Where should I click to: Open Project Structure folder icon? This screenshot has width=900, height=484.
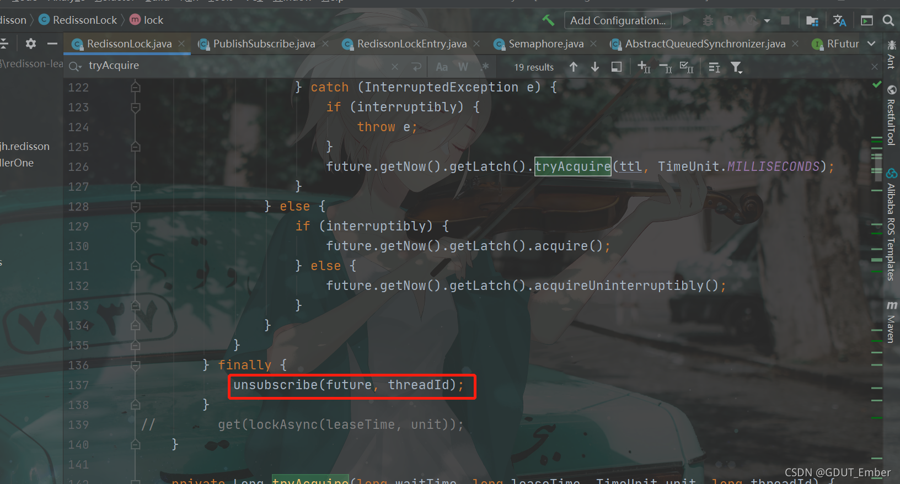coord(812,21)
